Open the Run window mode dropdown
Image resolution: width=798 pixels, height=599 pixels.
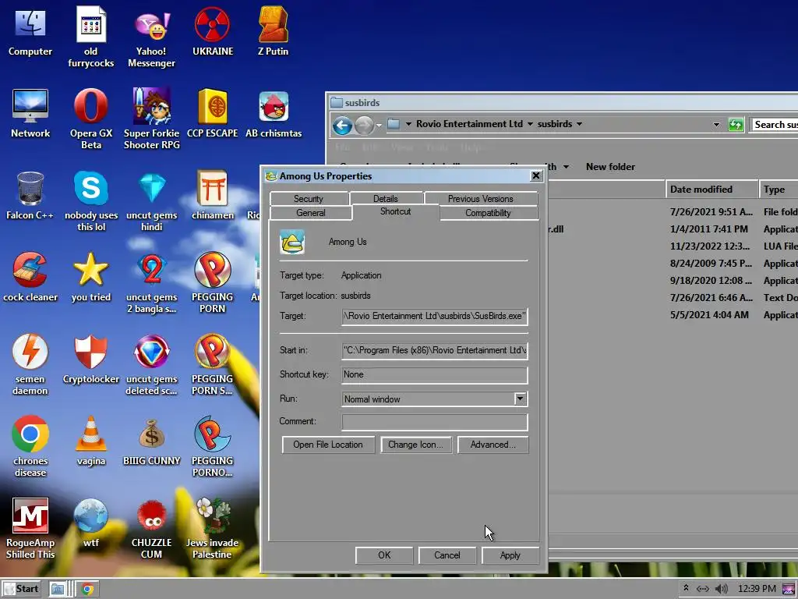click(x=520, y=399)
